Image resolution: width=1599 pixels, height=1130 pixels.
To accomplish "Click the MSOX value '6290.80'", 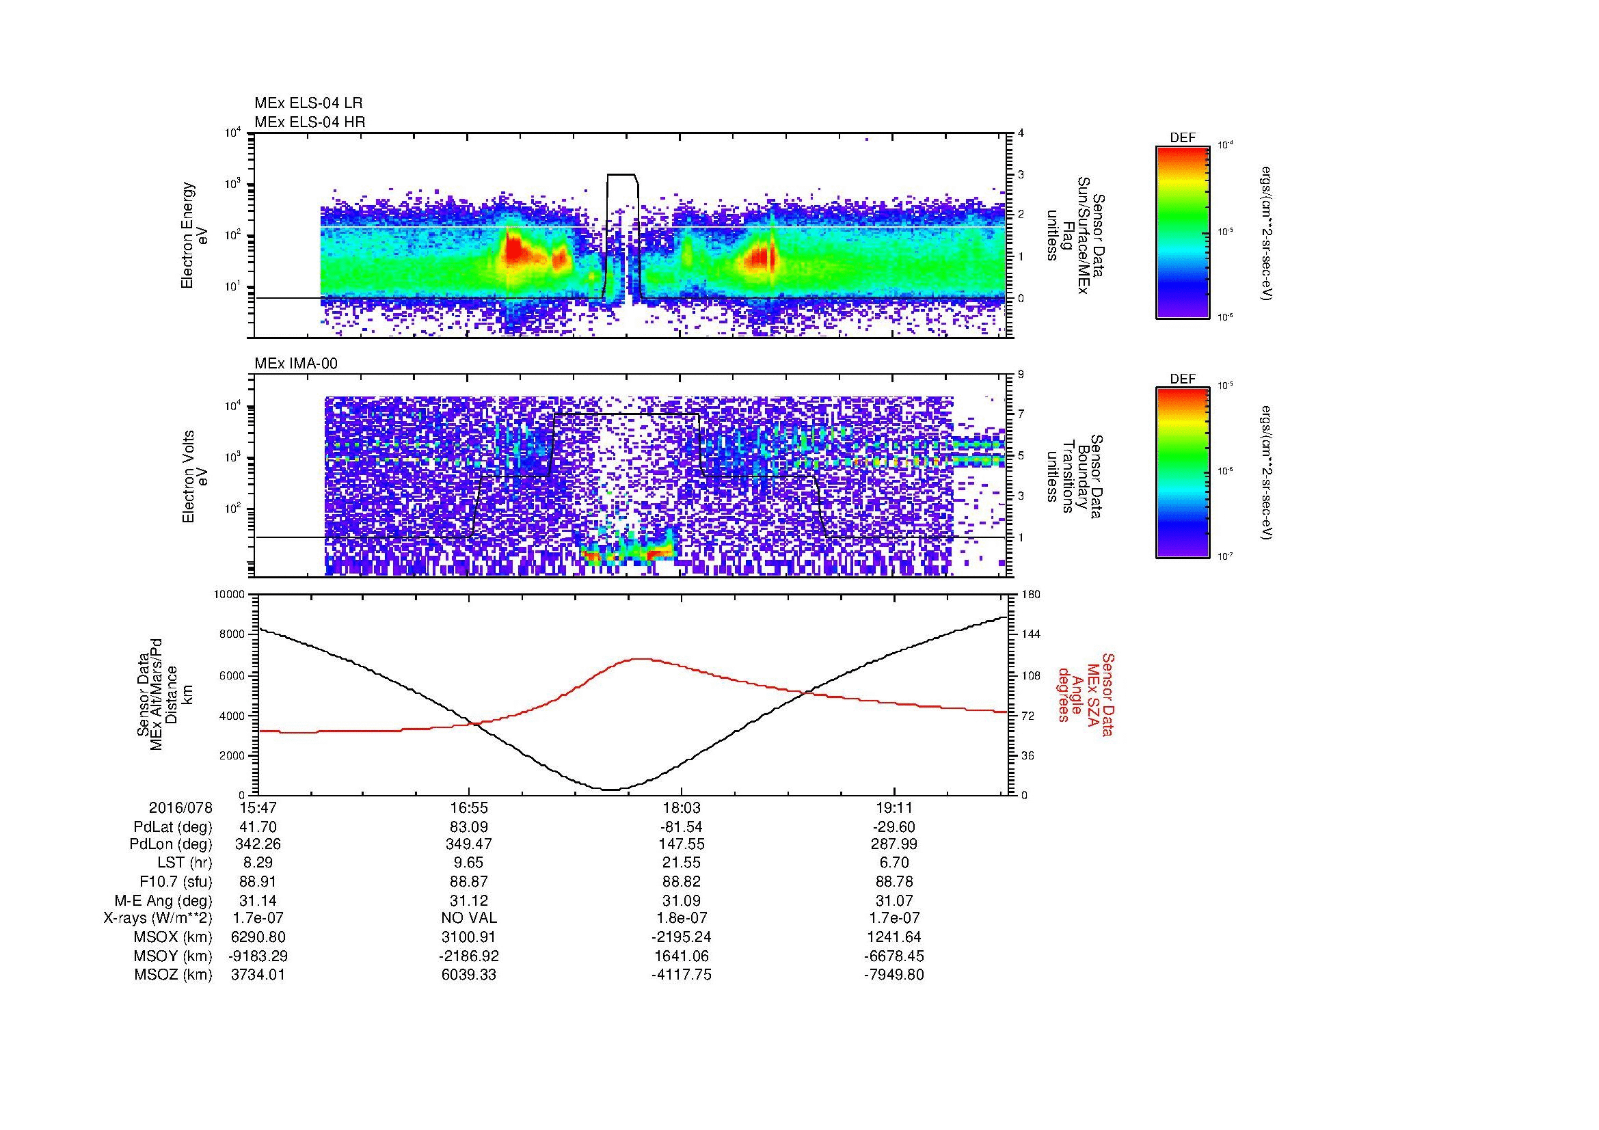I will pos(258,937).
